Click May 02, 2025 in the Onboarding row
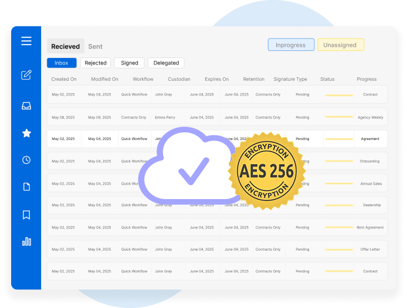 coord(63,161)
